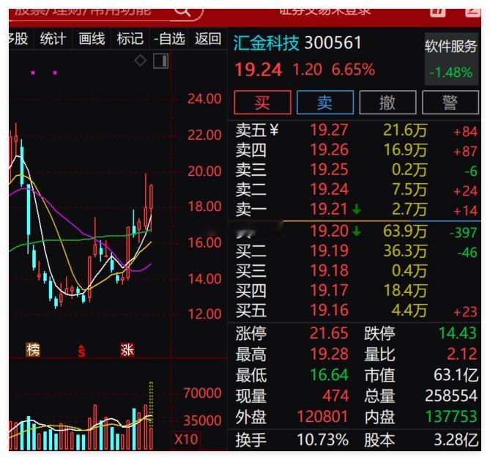Click the 撤 cancel order button
490x460 pixels.
[x=387, y=103]
